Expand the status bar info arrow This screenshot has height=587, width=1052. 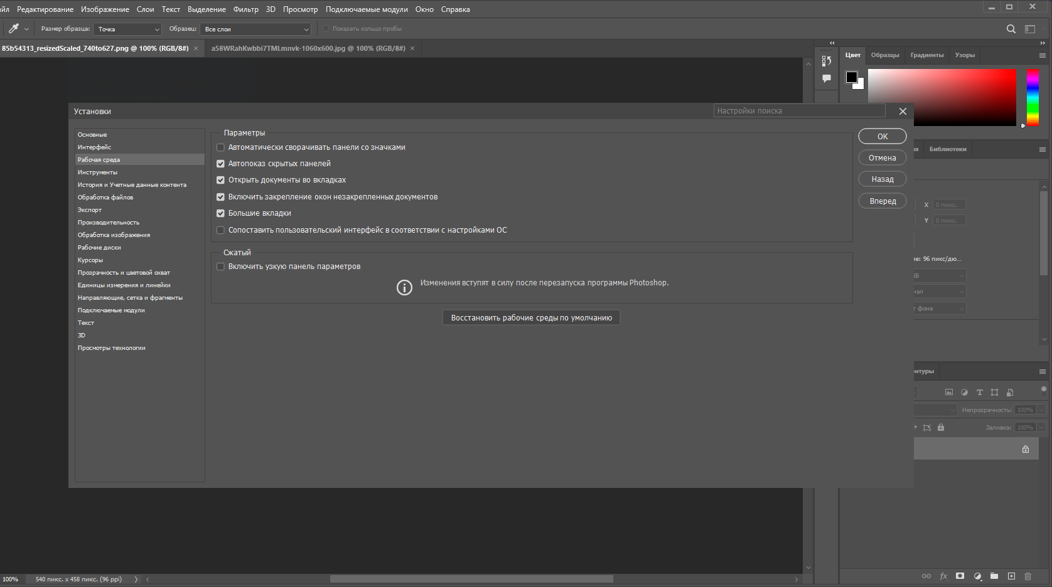(x=136, y=579)
